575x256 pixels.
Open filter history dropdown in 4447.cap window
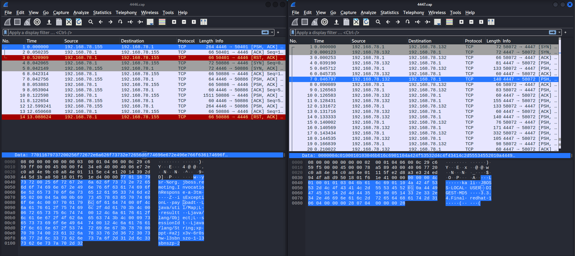click(559, 32)
